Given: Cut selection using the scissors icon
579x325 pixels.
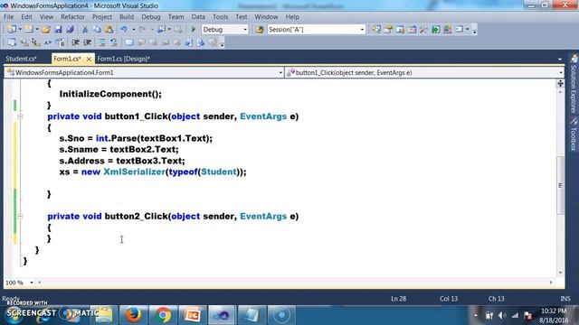Looking at the screenshot, I should pos(85,30).
